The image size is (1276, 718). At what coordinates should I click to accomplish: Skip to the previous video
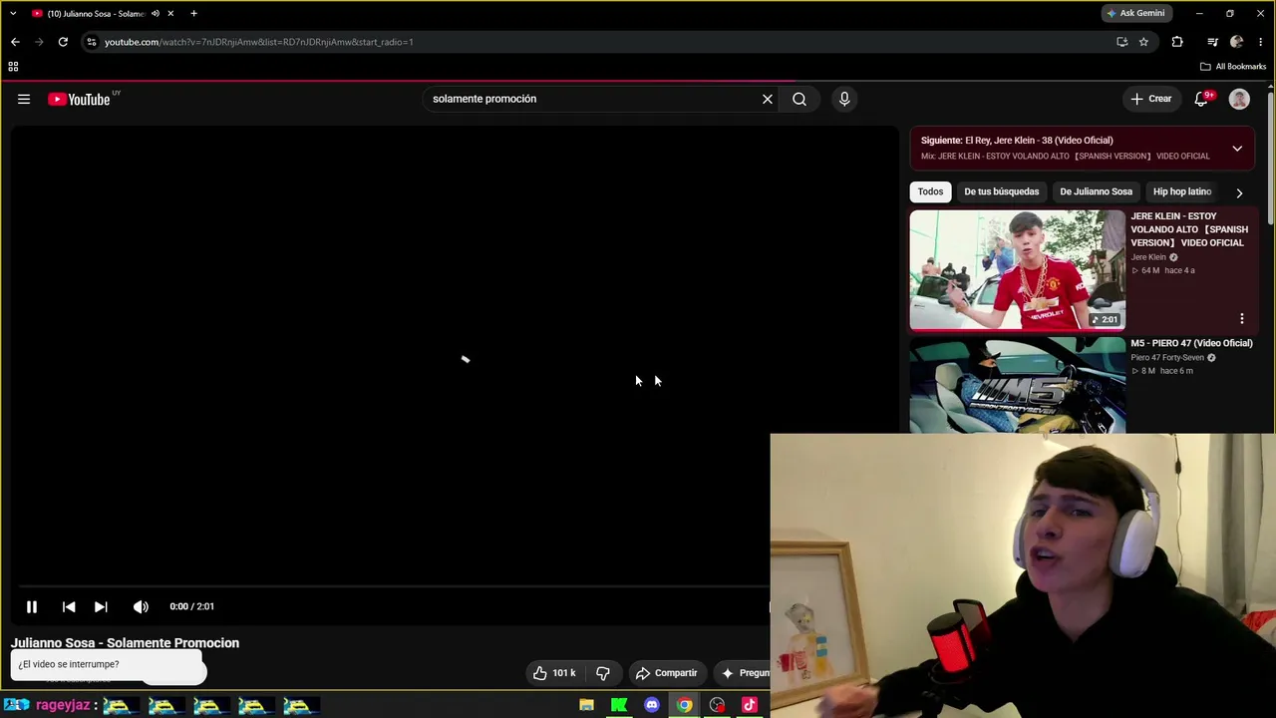(x=69, y=606)
